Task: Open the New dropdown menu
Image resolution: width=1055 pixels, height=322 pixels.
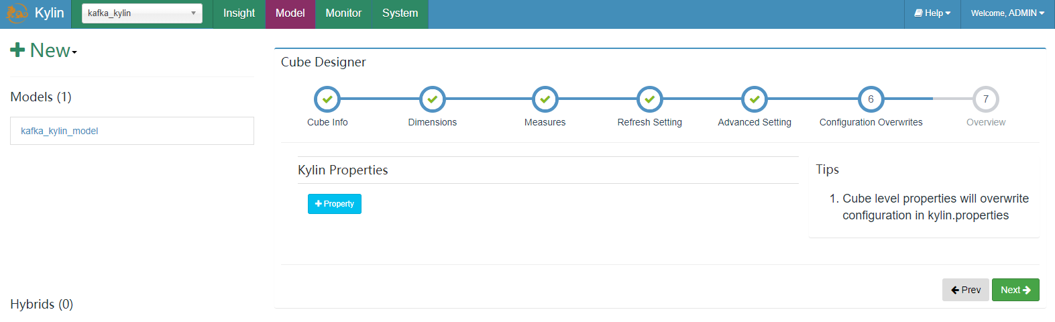Action: [44, 50]
